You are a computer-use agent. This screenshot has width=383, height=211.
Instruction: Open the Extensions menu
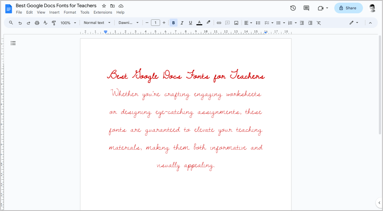tap(103, 12)
